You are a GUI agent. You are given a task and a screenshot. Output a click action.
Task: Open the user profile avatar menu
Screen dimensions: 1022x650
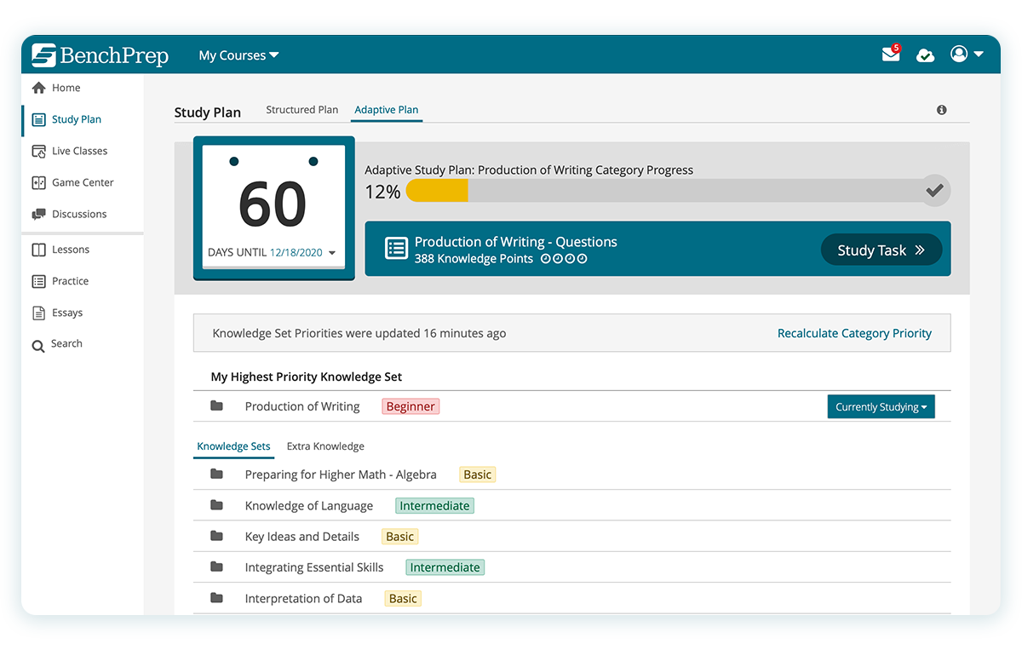(x=967, y=55)
